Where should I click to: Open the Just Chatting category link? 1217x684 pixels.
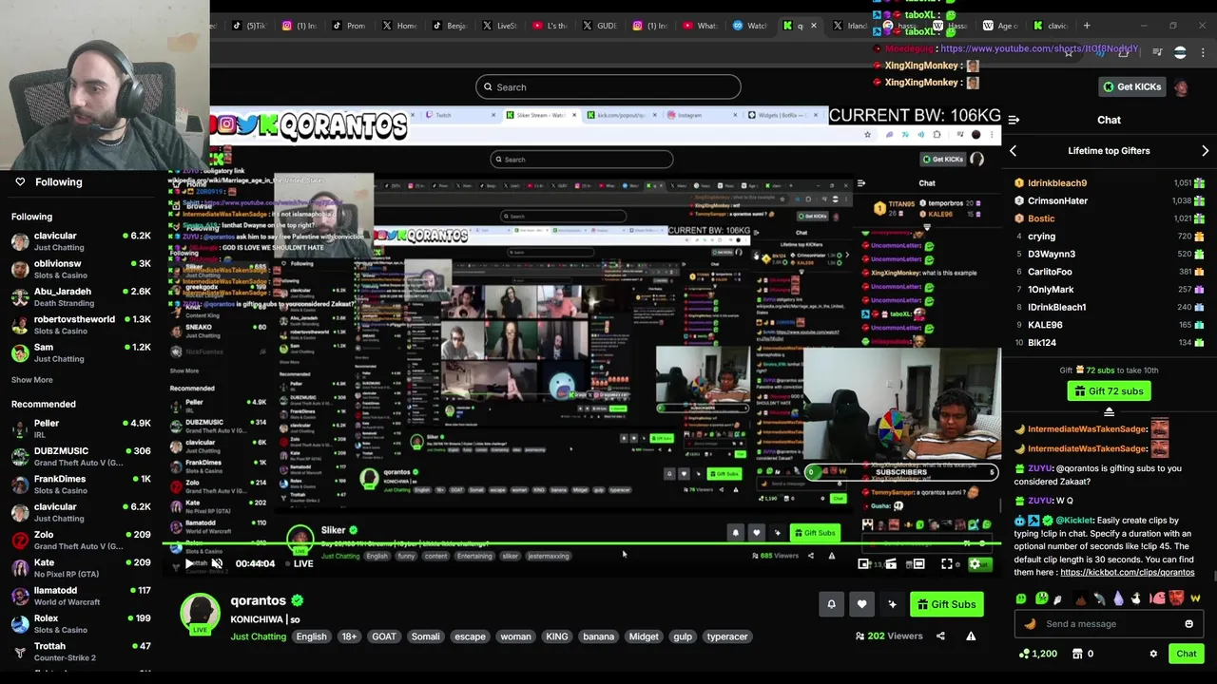[258, 636]
